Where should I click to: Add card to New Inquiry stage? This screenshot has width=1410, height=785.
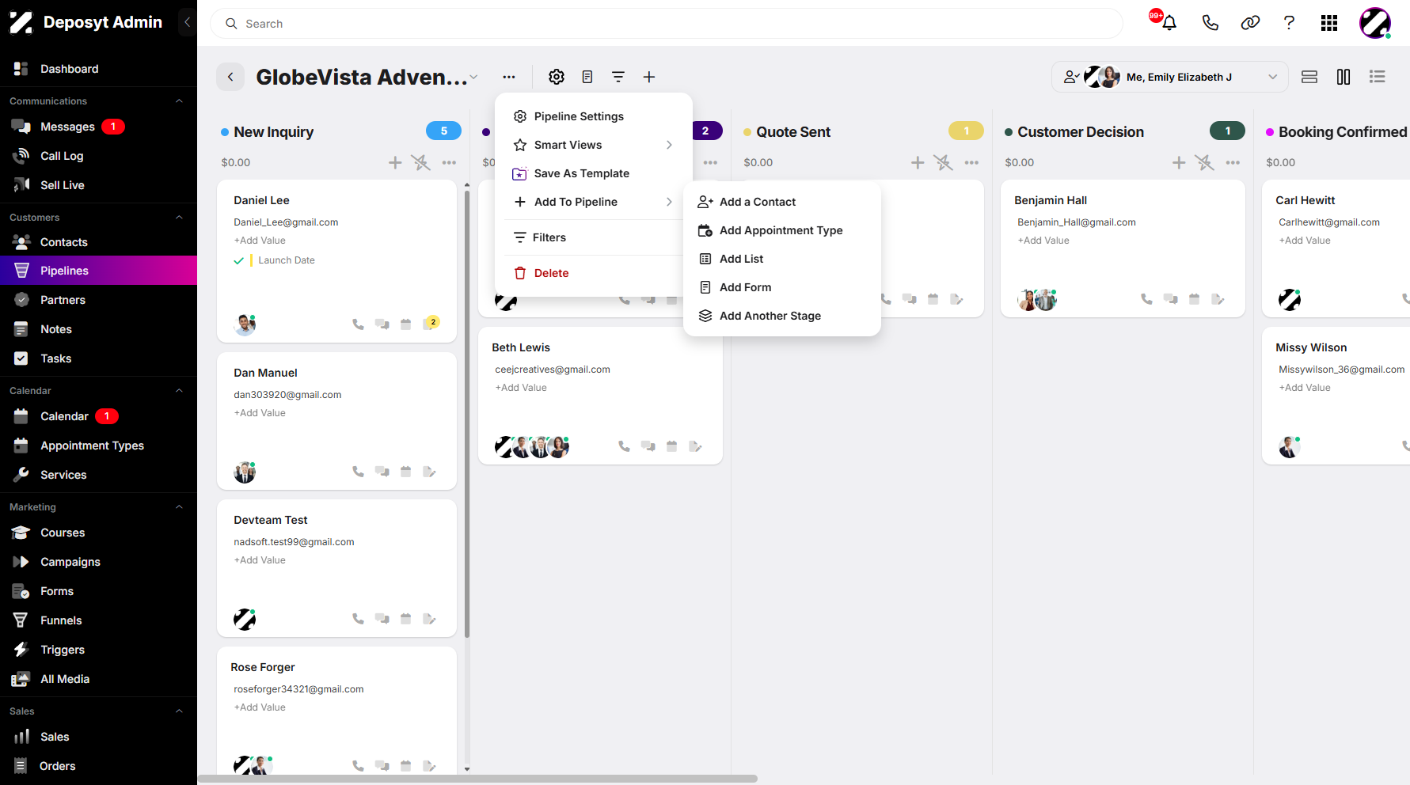(x=395, y=162)
